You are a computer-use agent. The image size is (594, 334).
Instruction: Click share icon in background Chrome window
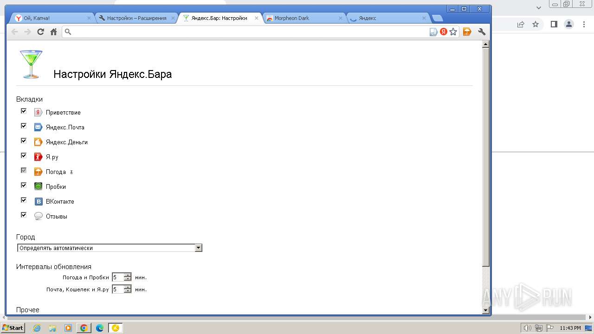[x=521, y=24]
